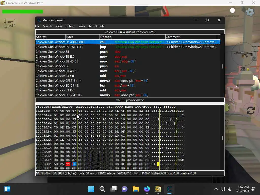This screenshot has width=260, height=195.
Task: Click the Opcode column header
Action: point(133,37)
